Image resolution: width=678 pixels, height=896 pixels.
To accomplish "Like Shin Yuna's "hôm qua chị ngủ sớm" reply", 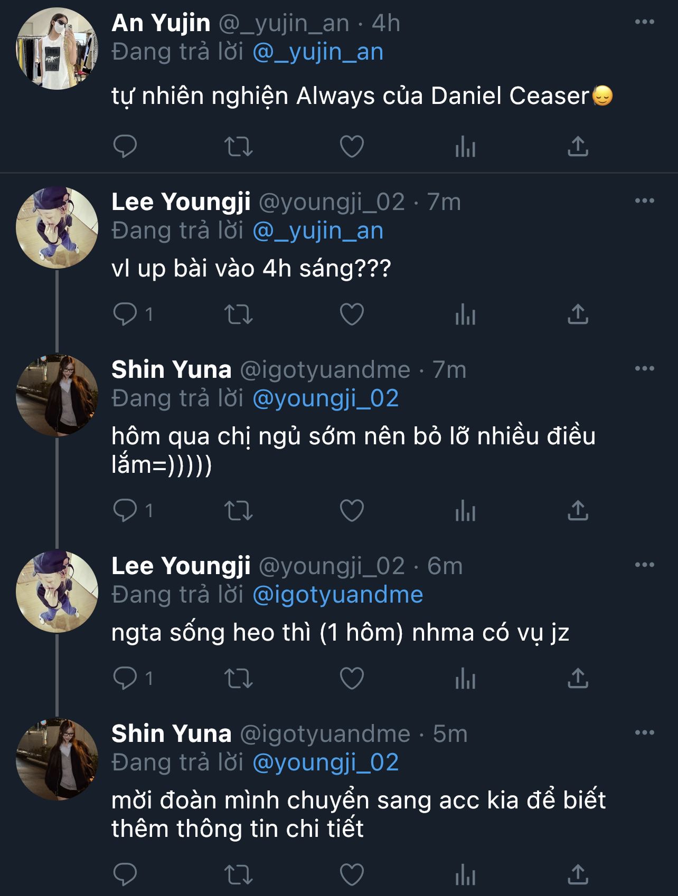I will (x=352, y=511).
